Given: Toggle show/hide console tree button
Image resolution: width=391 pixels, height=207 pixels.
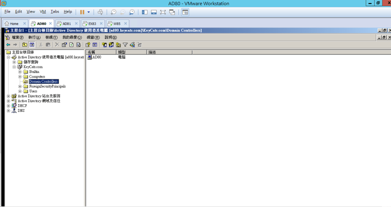Looking at the screenshot, I should coord(32,45).
